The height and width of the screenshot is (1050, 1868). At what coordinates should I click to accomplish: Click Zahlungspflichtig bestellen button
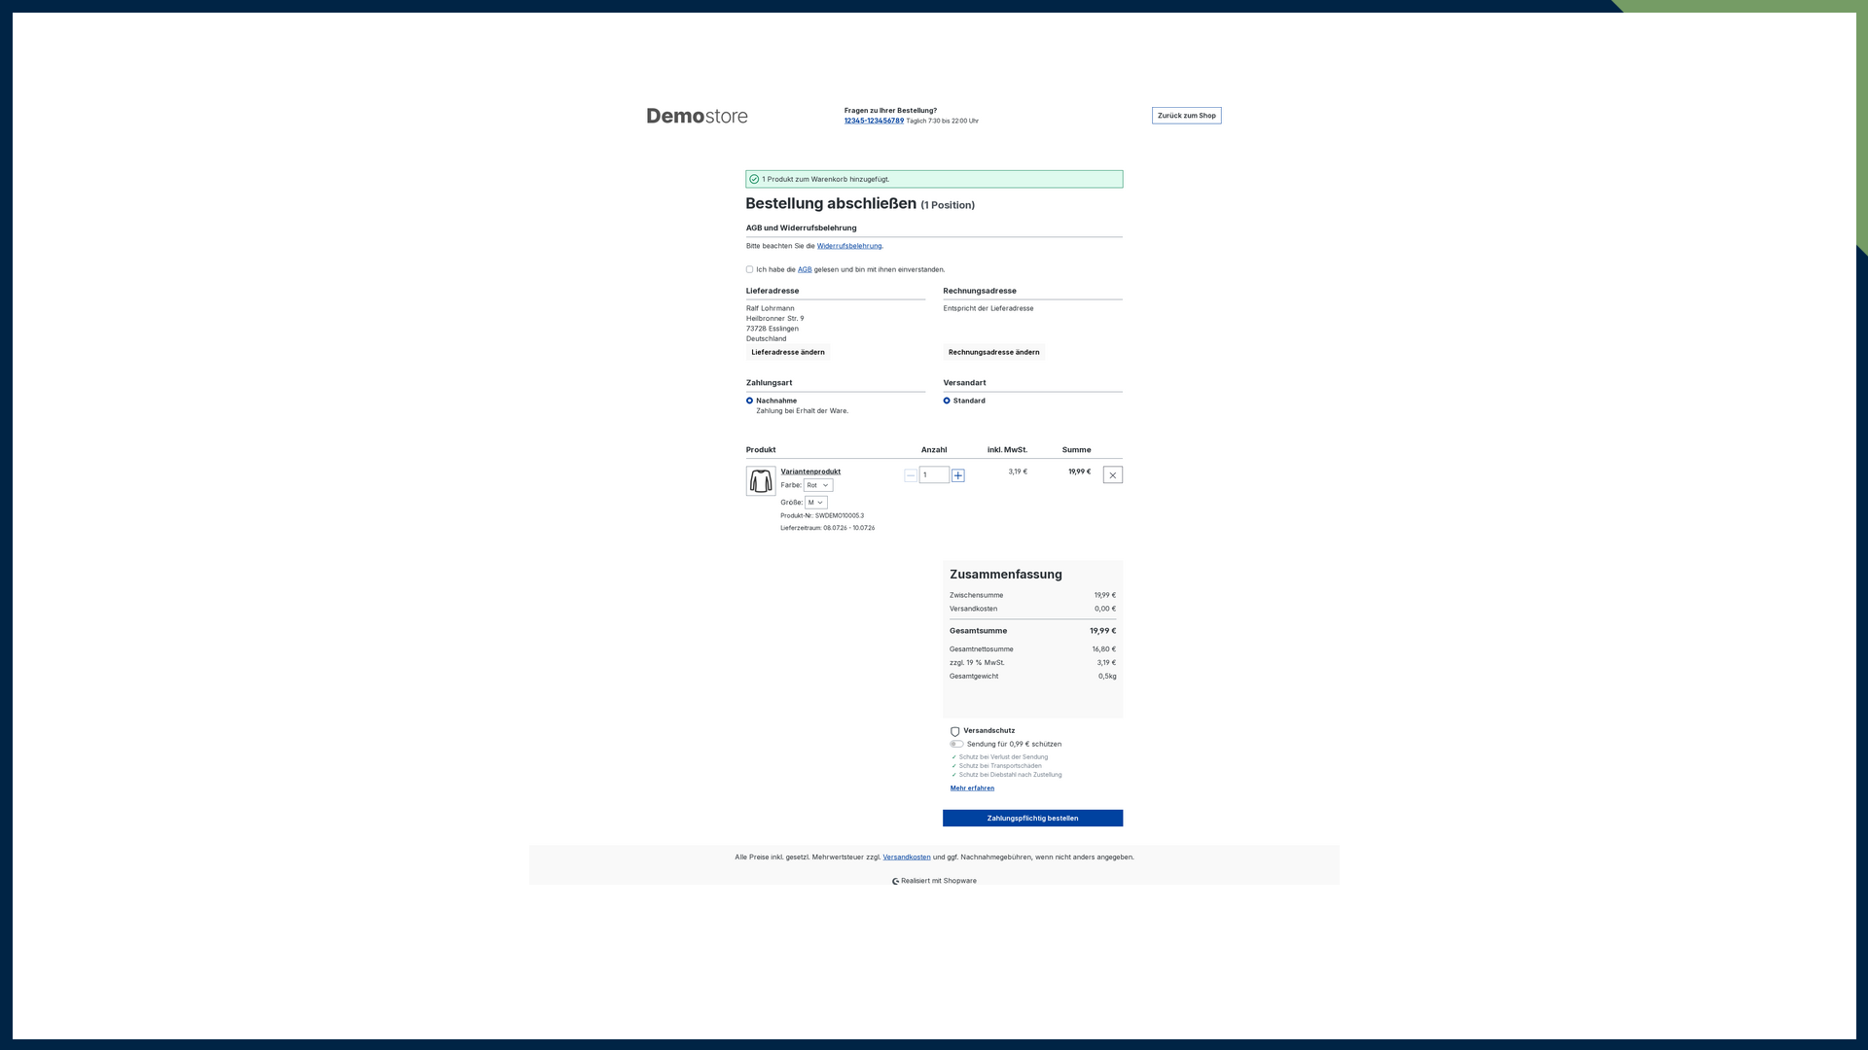pyautogui.click(x=1032, y=819)
